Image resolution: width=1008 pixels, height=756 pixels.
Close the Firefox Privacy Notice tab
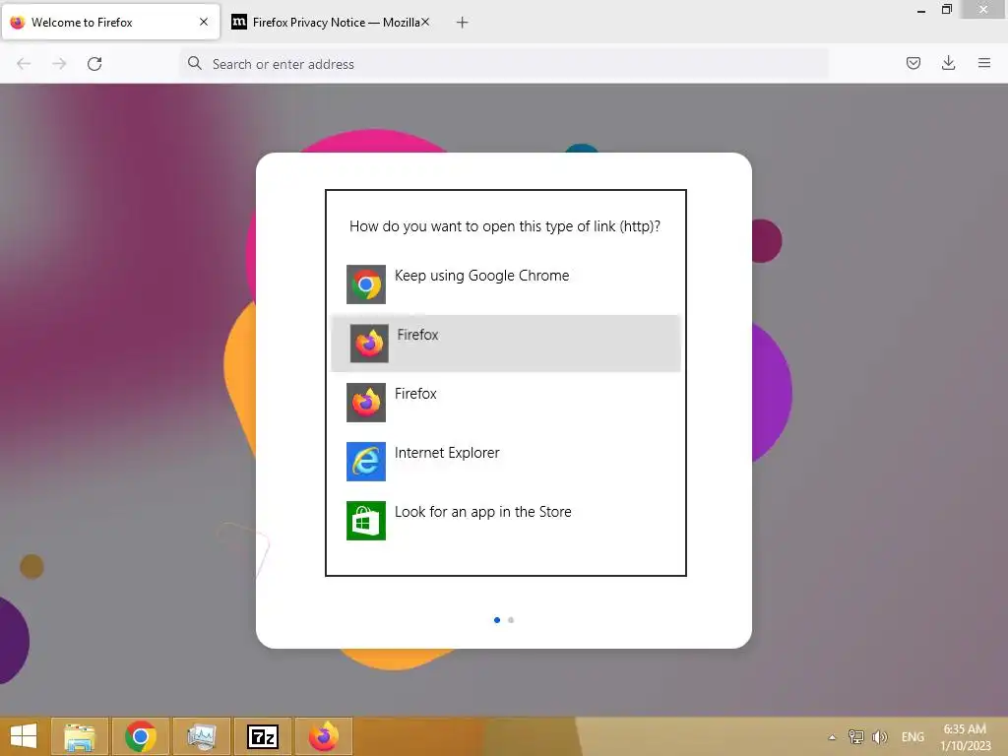tap(425, 22)
